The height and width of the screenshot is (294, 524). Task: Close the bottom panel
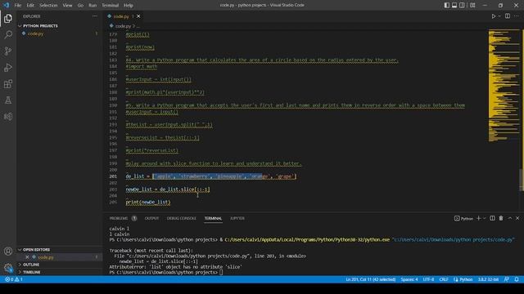pyautogui.click(x=517, y=218)
